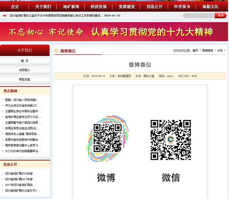
Task: Click the 信息公开 sidebar section heading
Action: pyautogui.click(x=10, y=164)
